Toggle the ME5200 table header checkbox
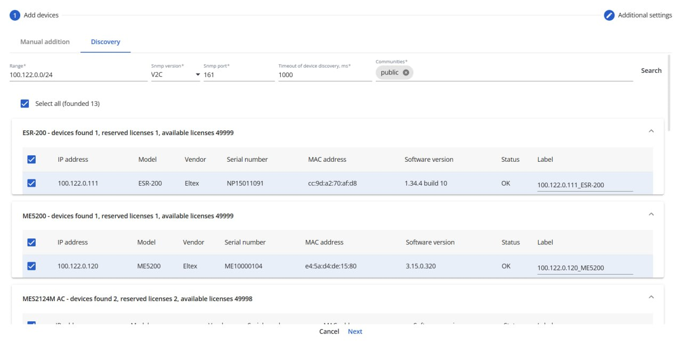 click(x=31, y=242)
